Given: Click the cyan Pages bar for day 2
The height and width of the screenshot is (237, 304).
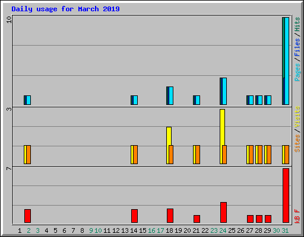Looking at the screenshot, I should pyautogui.click(x=28, y=100).
